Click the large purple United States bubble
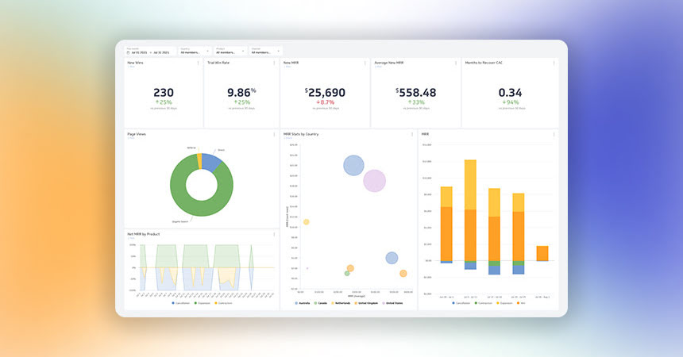Viewport: 683px width, 357px height. [375, 181]
